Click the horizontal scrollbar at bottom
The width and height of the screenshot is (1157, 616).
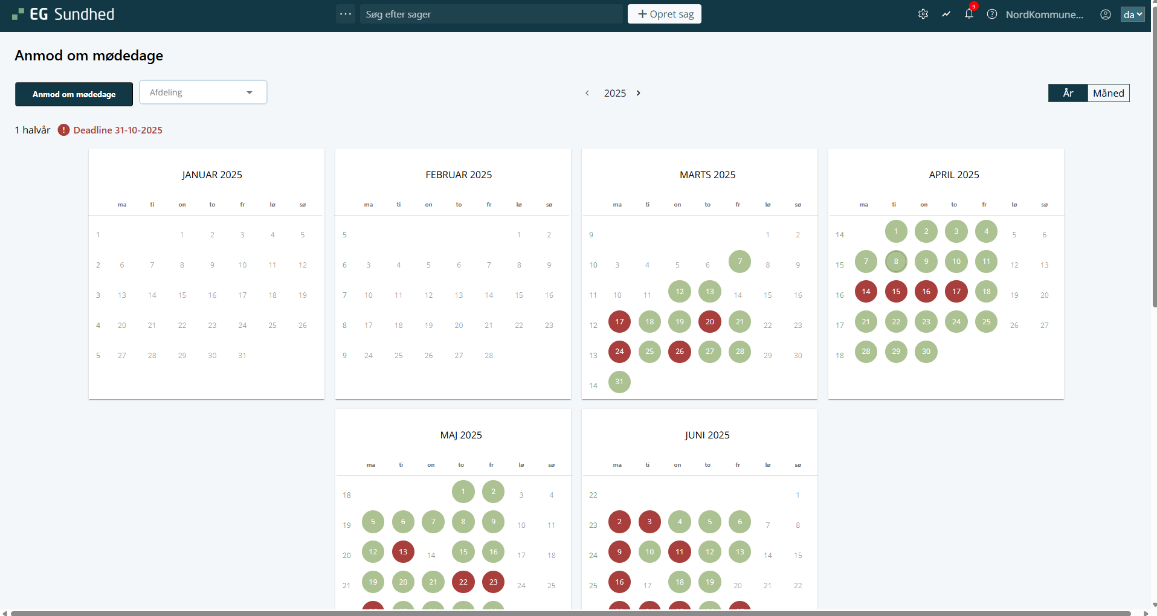570,613
